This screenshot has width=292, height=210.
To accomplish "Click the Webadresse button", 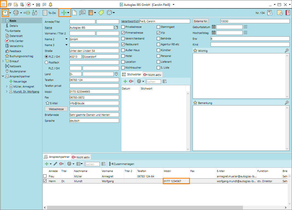I will 56,109.
